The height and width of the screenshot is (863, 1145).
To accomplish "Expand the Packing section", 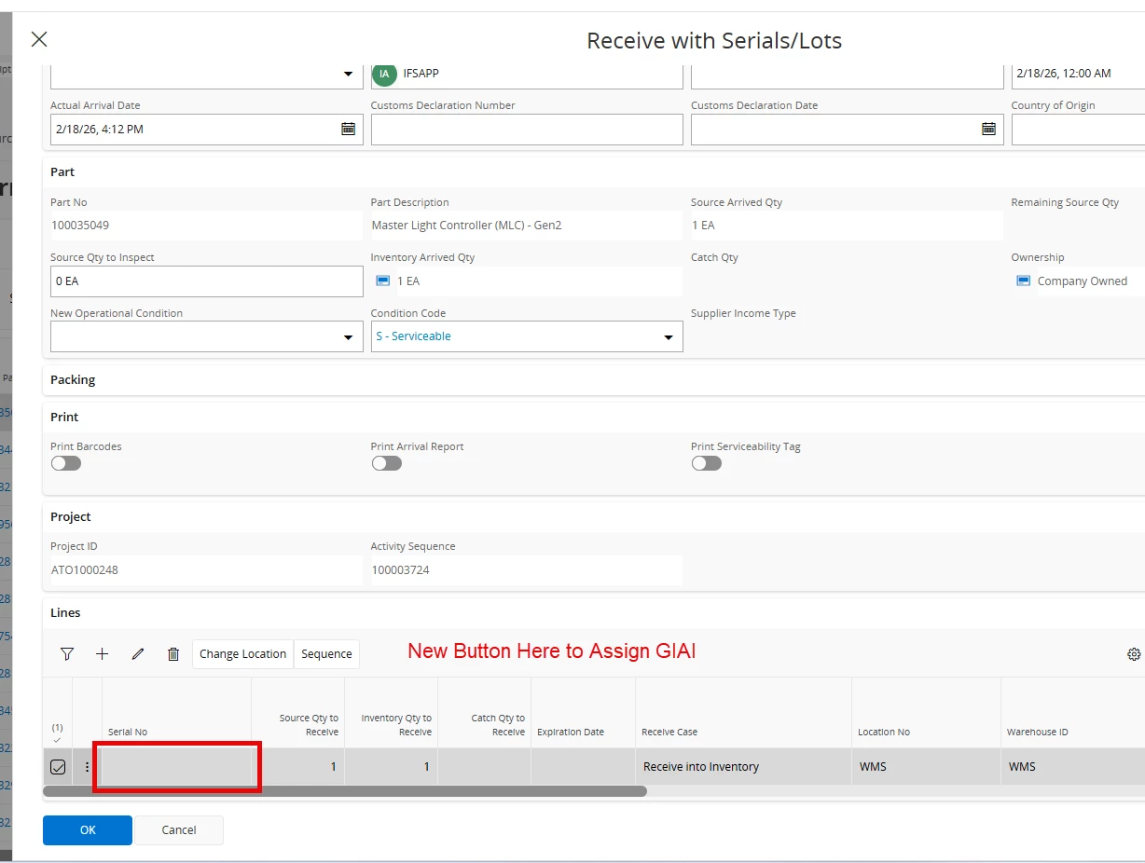I will point(73,380).
